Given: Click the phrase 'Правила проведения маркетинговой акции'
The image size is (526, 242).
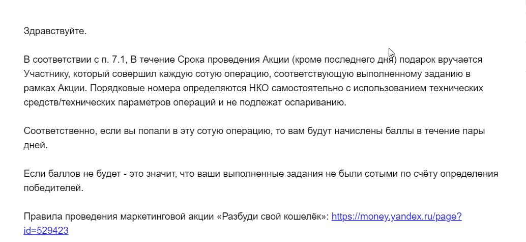Looking at the screenshot, I should [x=119, y=217].
